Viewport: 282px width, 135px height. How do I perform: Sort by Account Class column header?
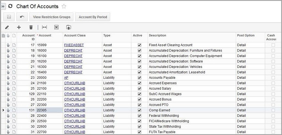click(x=75, y=35)
